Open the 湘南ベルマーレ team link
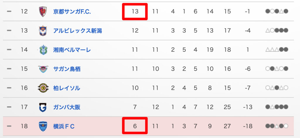 [x=72, y=50]
